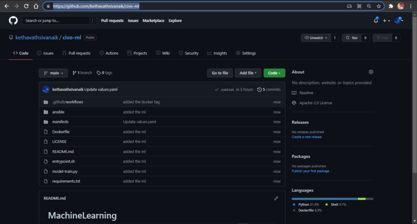Image resolution: width=417 pixels, height=224 pixels.
Task: Open the 1 branch link
Action: [x=82, y=73]
